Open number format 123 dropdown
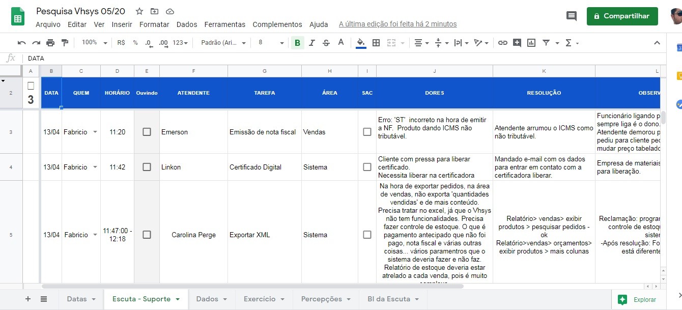 [x=180, y=43]
